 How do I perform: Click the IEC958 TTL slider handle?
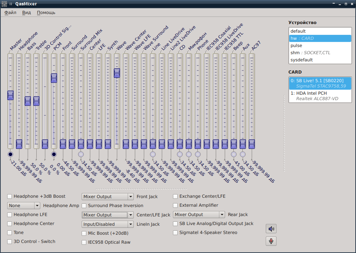225,144
